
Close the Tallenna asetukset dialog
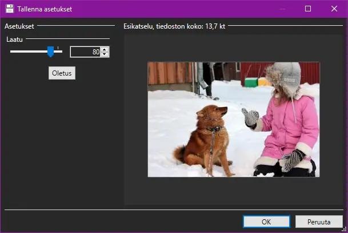pyautogui.click(x=334, y=9)
